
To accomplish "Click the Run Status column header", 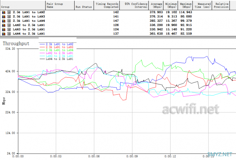I will click(x=84, y=6).
